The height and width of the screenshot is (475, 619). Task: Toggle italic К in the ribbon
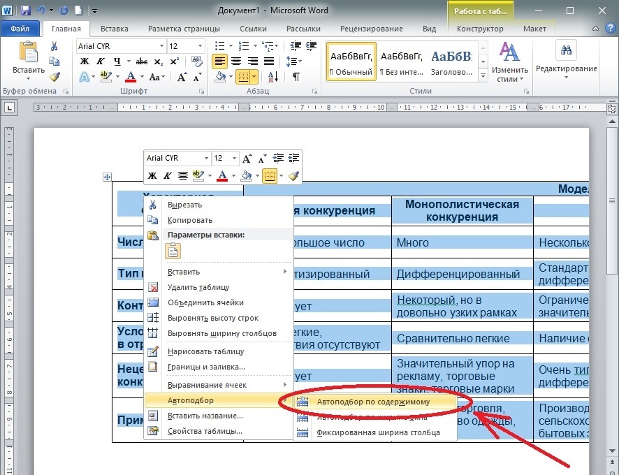(101, 61)
